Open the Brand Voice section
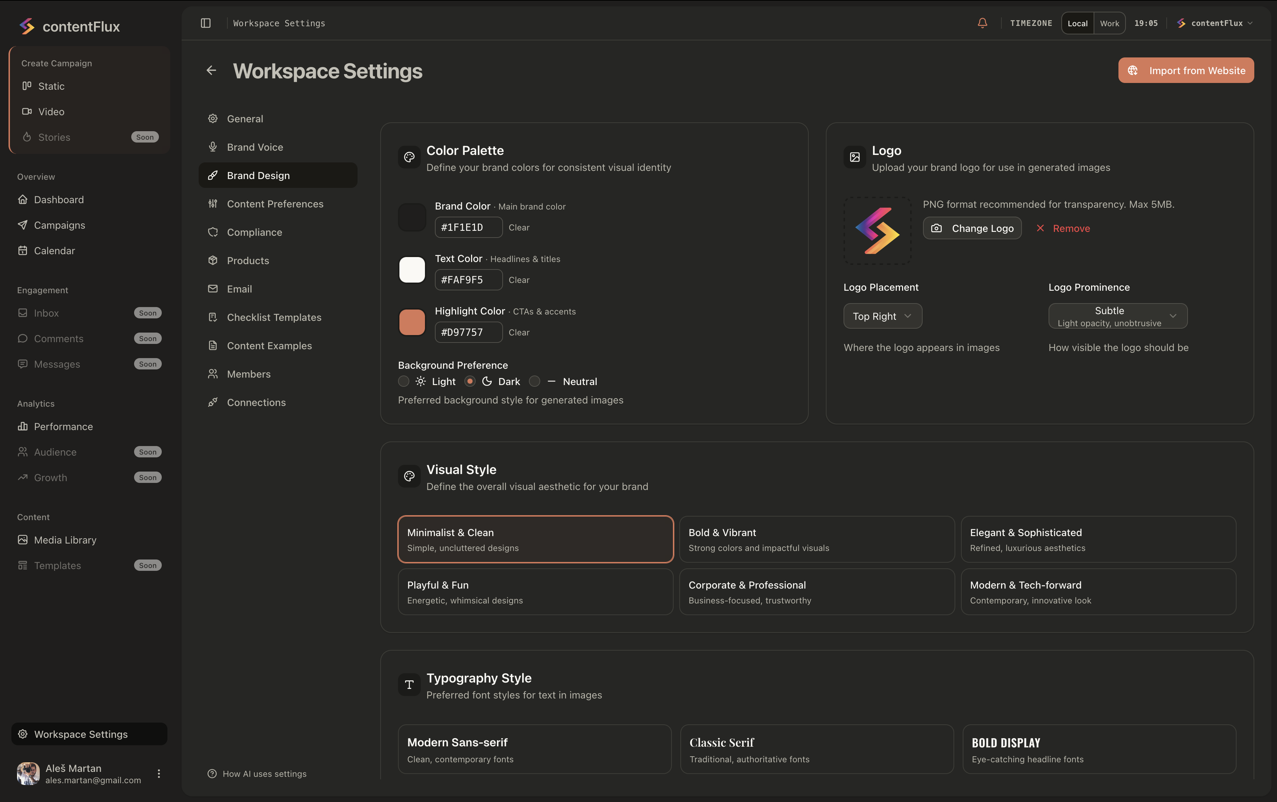 coord(255,147)
